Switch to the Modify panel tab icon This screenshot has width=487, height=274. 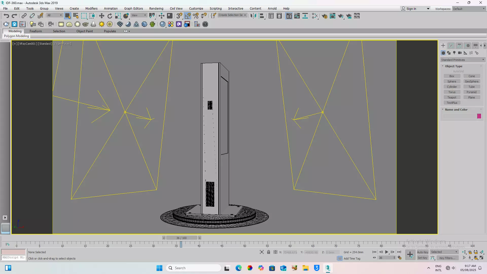point(451,46)
